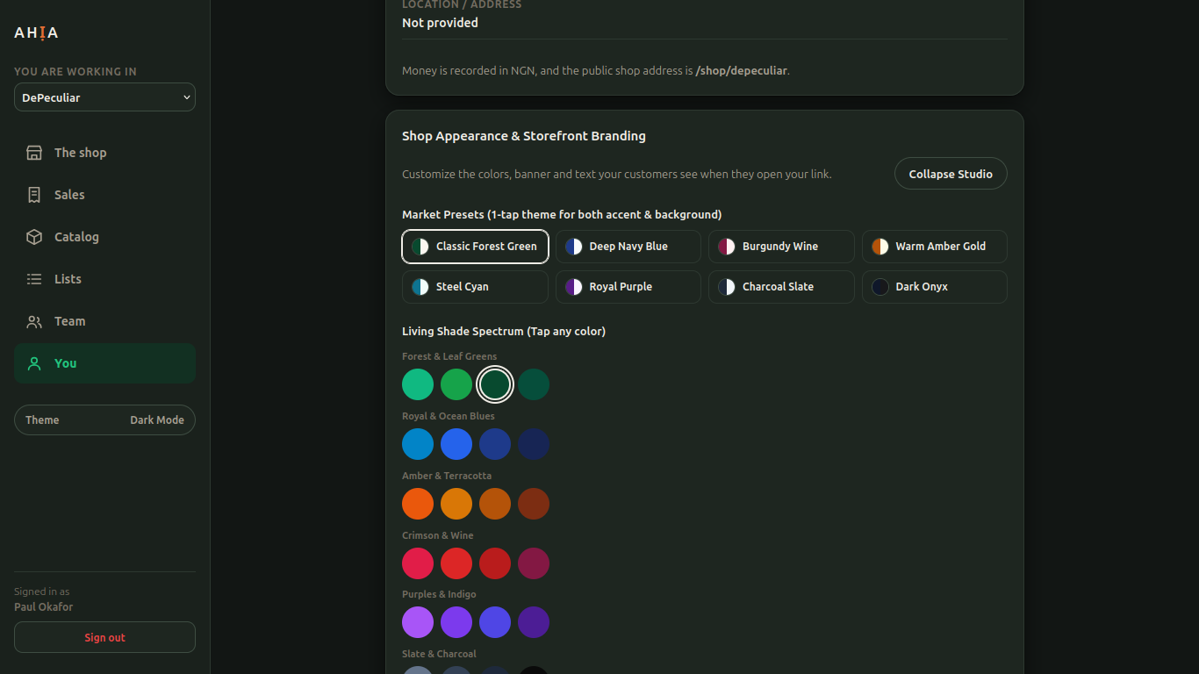Pick the third swatch under Crimson & Wine
This screenshot has height=674, width=1199.
point(495,563)
